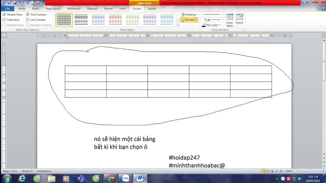Click the volume speaker icon in system tray
This screenshot has height=183, width=326.
pyautogui.click(x=300, y=179)
